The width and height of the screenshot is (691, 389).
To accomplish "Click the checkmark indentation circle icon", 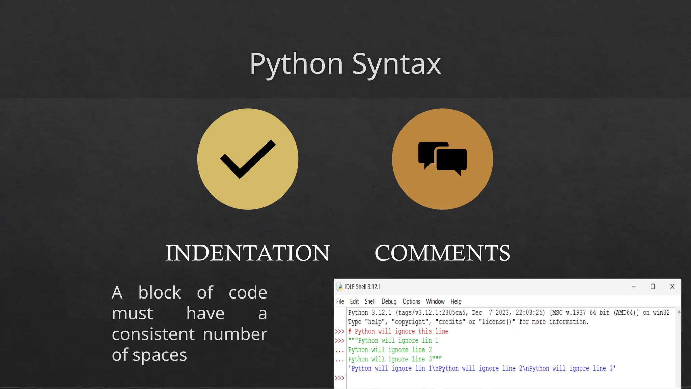I will [x=248, y=159].
